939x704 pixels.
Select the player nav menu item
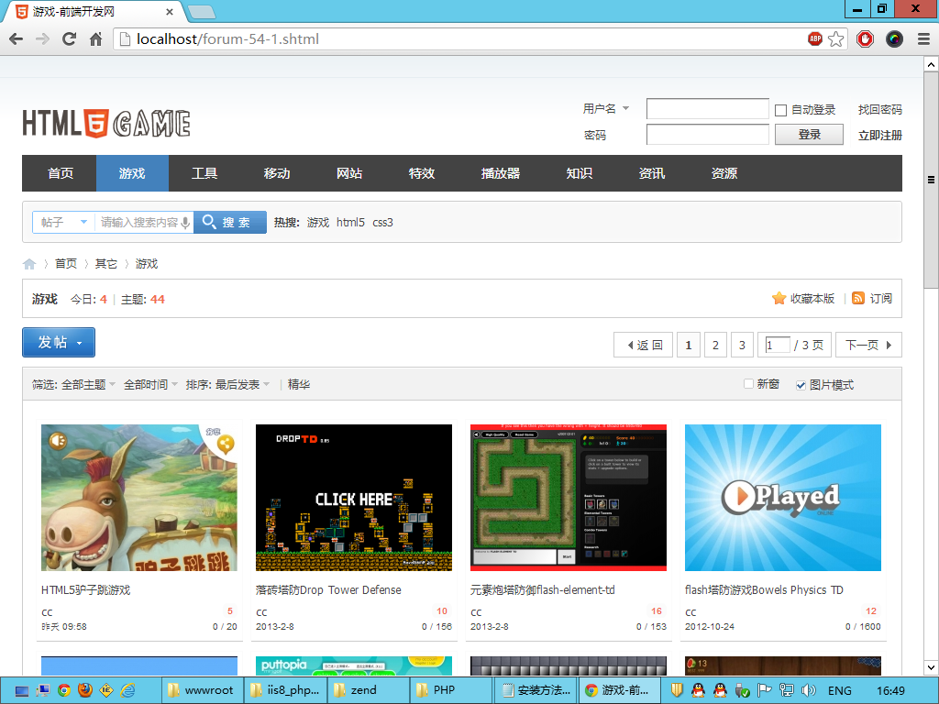501,173
